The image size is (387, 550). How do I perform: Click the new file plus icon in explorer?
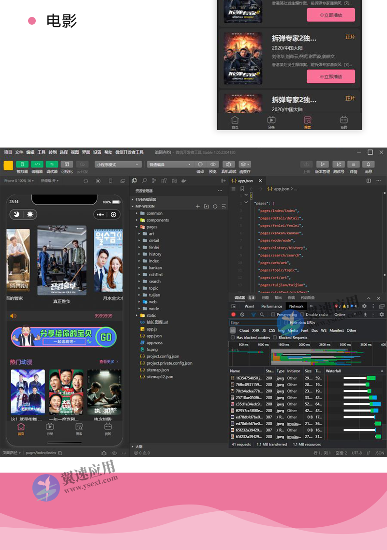(197, 207)
